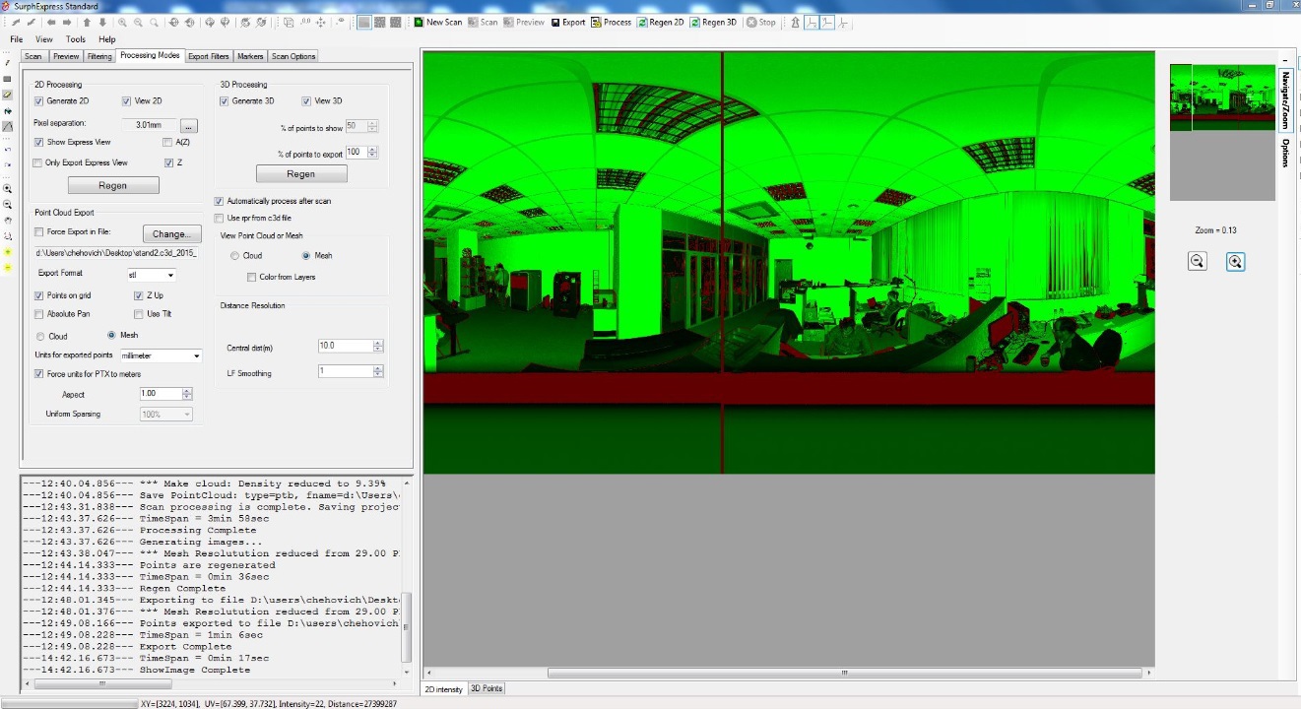Click the curve tool icon in left sidebar
The image size is (1301, 709).
(x=8, y=126)
